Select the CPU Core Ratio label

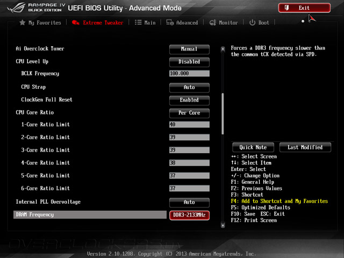(x=34, y=112)
